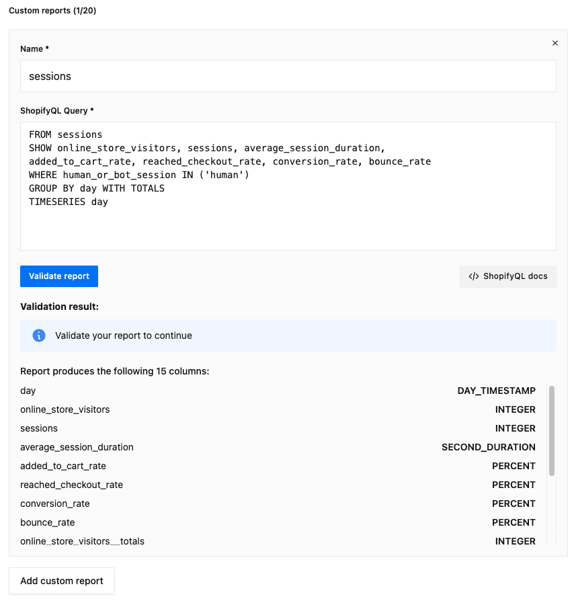Click the SECOND_DURATION type value
Image resolution: width=574 pixels, height=603 pixels.
click(x=488, y=447)
